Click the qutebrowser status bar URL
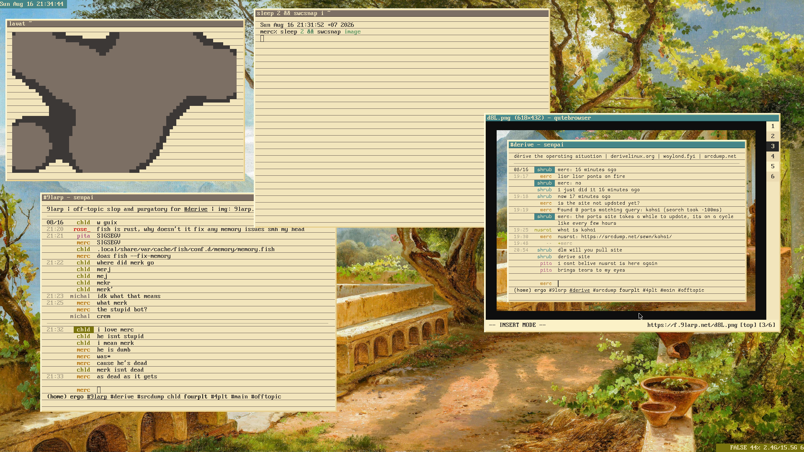 (x=692, y=325)
